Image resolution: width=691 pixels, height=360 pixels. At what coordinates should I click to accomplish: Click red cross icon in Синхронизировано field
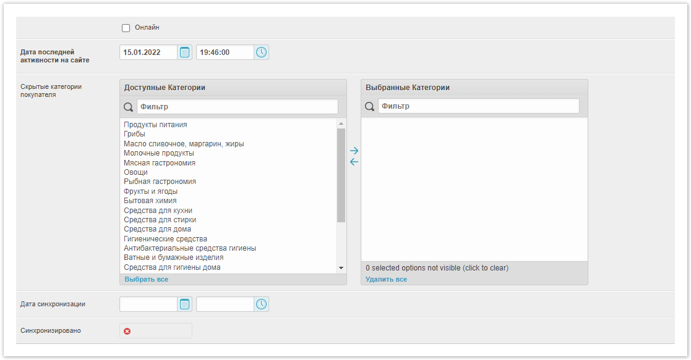pyautogui.click(x=127, y=331)
